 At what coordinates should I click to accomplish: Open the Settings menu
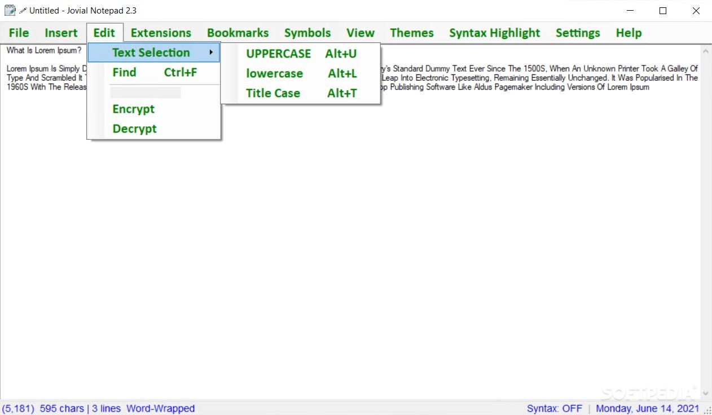point(578,33)
